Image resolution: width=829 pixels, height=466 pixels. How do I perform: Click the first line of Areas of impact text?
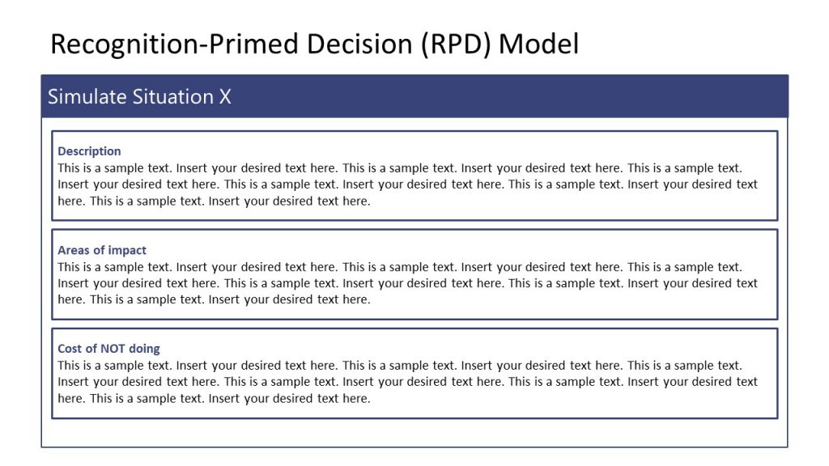coord(399,267)
